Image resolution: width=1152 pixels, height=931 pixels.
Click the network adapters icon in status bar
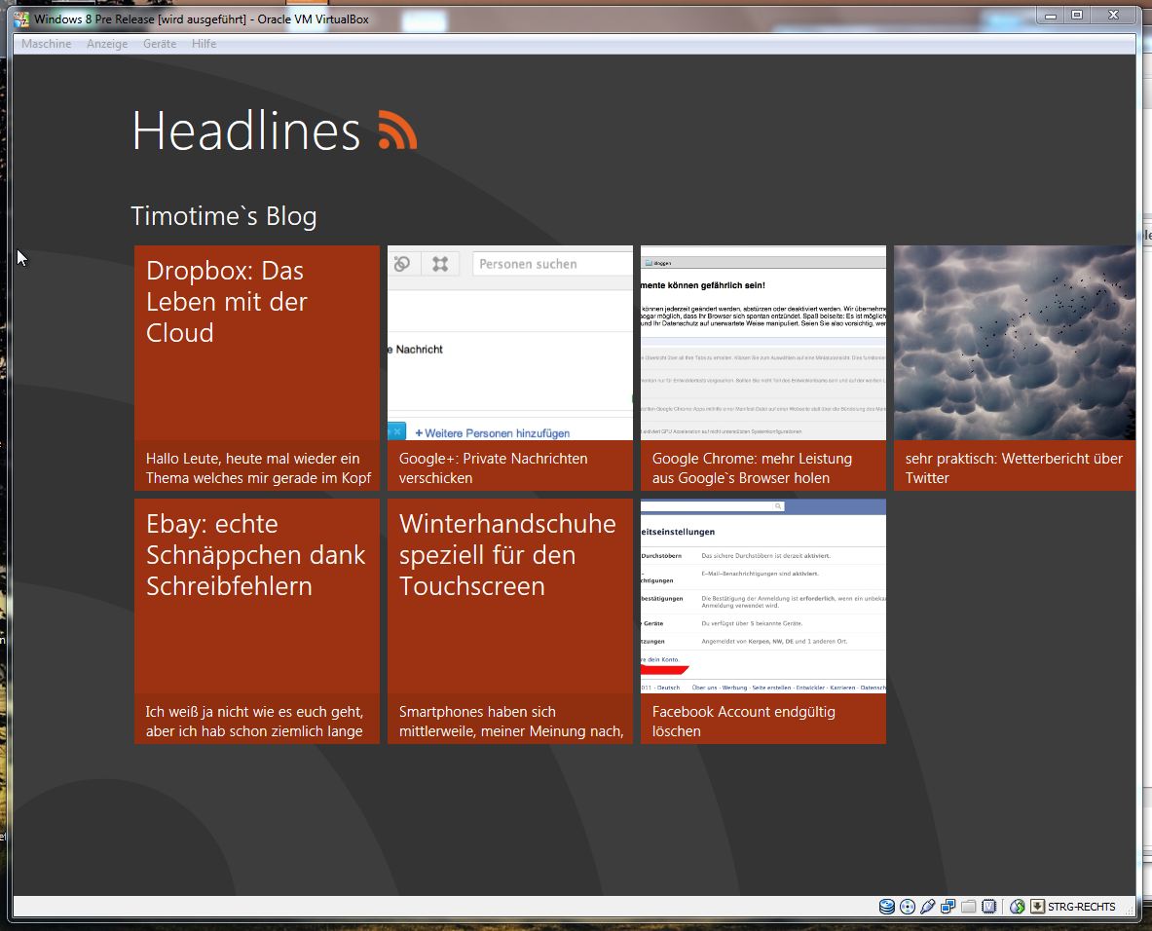948,907
